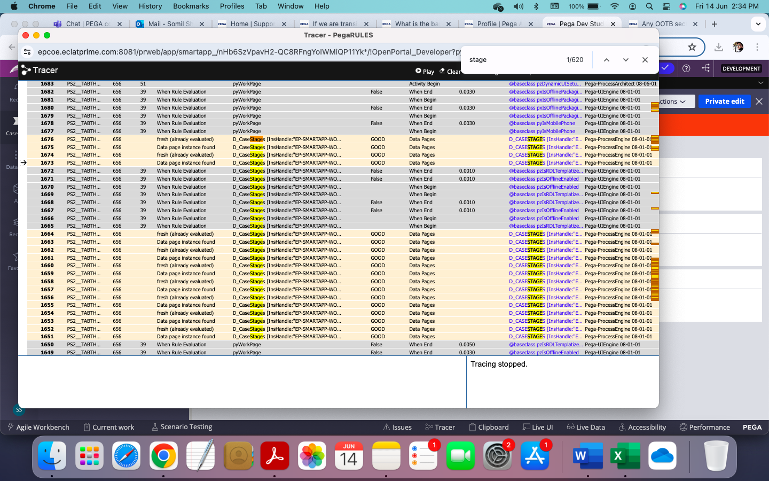Image resolution: width=769 pixels, height=481 pixels.
Task: Close the find-in-page bar
Action: pyautogui.click(x=645, y=60)
